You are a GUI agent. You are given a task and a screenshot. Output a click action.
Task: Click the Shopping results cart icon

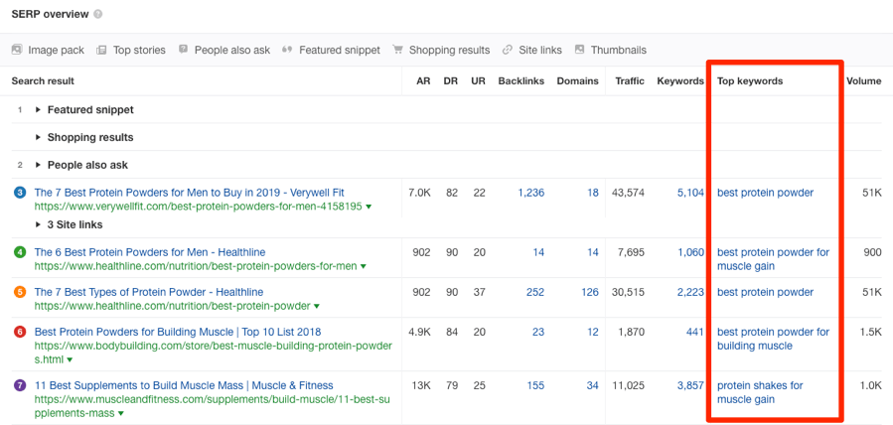point(398,50)
